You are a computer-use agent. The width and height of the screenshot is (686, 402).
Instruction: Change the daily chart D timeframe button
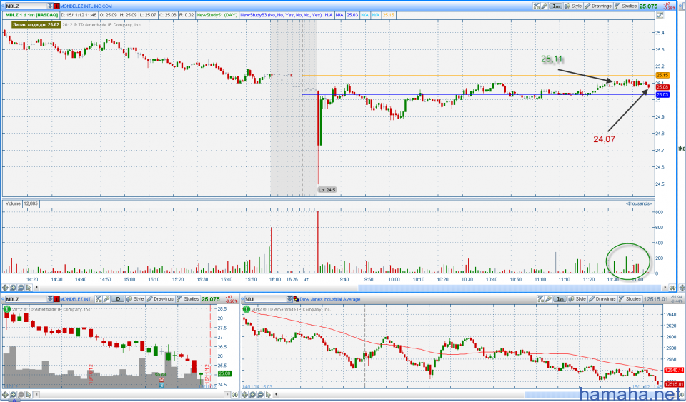click(118, 299)
